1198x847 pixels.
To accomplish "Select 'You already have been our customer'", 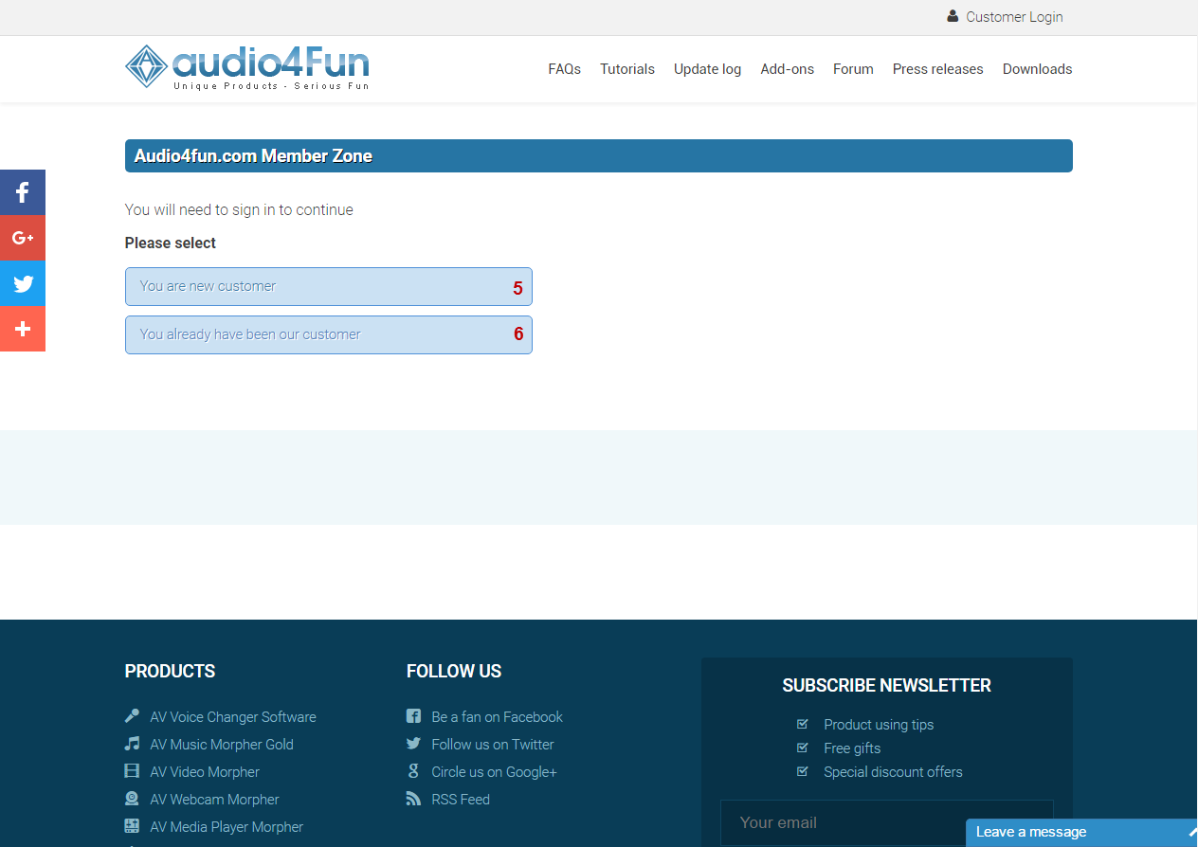I will click(329, 334).
